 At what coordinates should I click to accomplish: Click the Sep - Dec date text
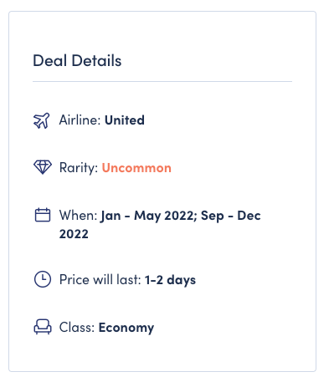click(231, 216)
